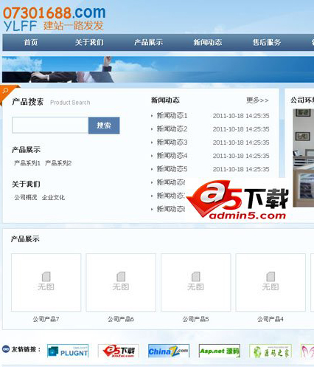Open the 产品系列1 category link
Viewport: 314px width, 367px height.
[x=27, y=163]
